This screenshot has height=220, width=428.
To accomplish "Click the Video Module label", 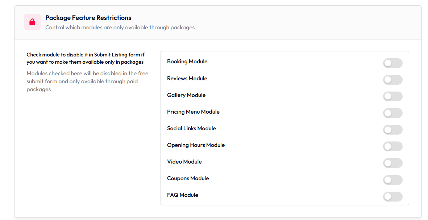I will 184,162.
